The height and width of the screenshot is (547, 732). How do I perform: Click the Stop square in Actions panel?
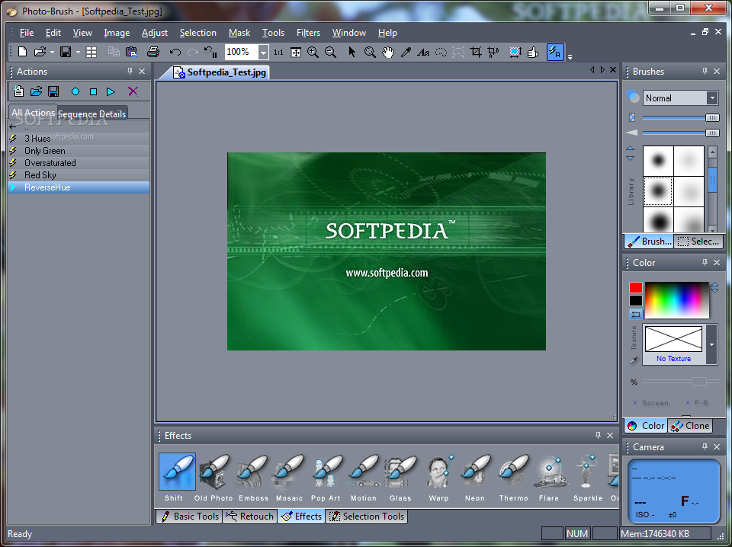point(93,92)
